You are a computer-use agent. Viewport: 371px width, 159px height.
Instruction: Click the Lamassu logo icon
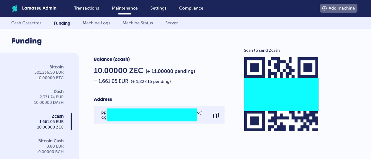pyautogui.click(x=14, y=8)
